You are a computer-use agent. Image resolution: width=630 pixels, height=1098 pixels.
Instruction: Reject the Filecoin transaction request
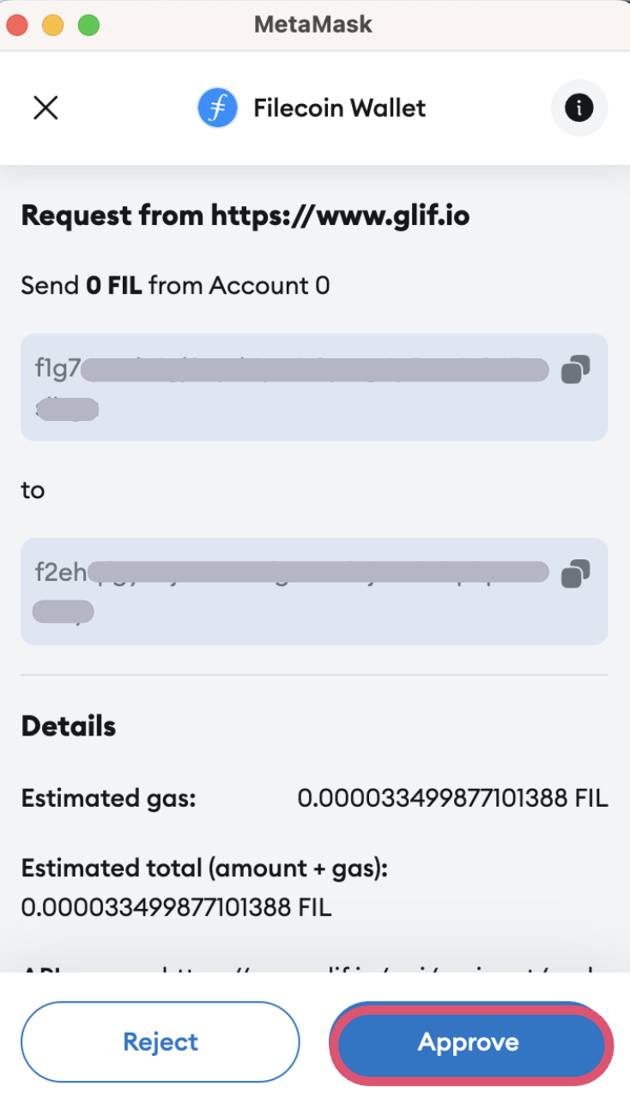161,1042
